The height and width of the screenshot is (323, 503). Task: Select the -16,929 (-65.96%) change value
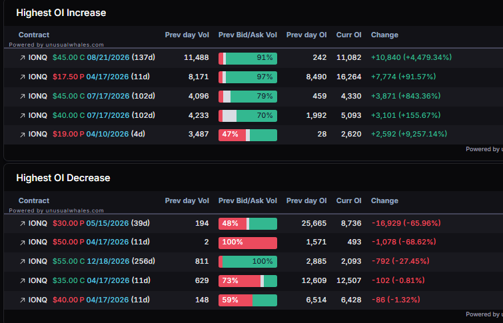coord(406,223)
